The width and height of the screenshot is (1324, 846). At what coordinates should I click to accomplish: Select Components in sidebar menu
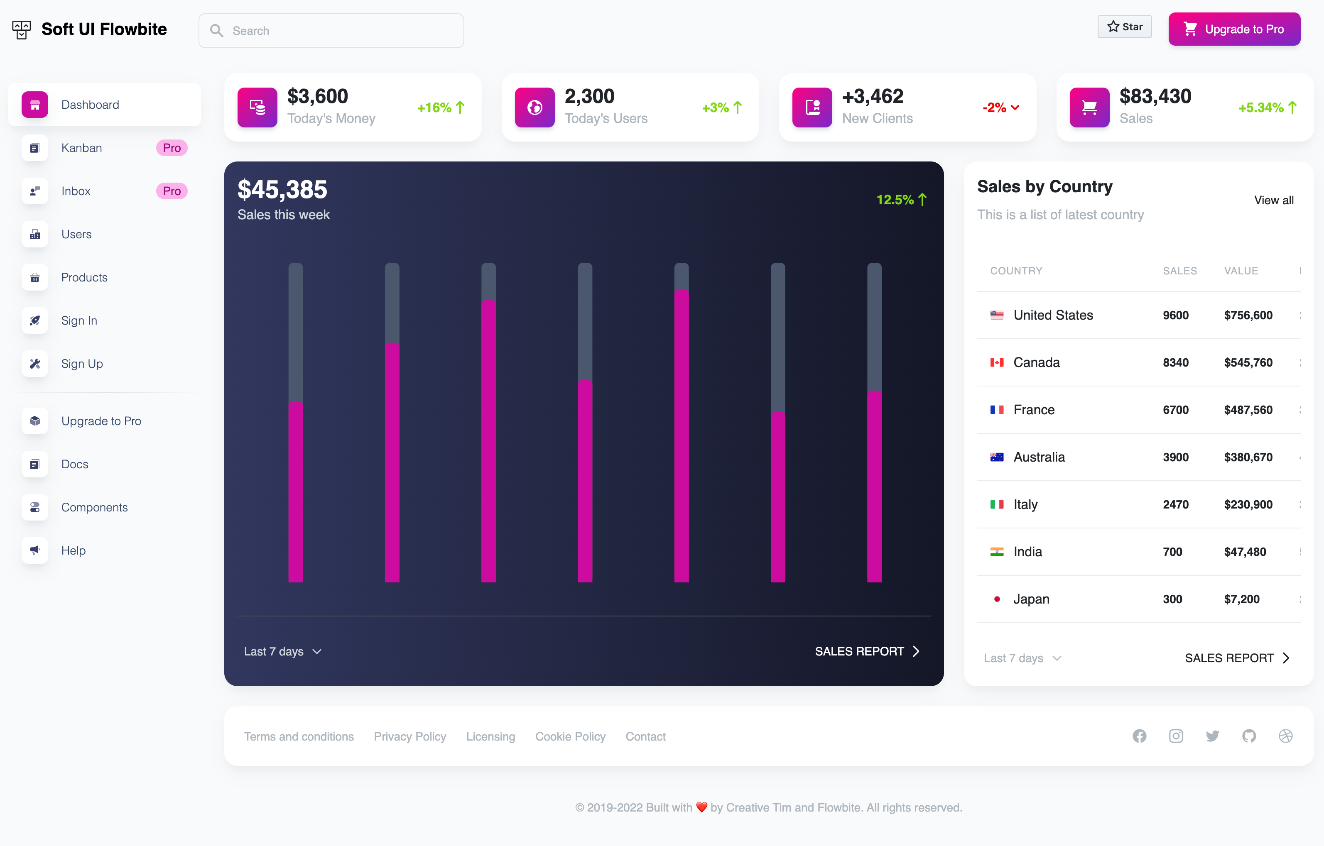coord(95,507)
